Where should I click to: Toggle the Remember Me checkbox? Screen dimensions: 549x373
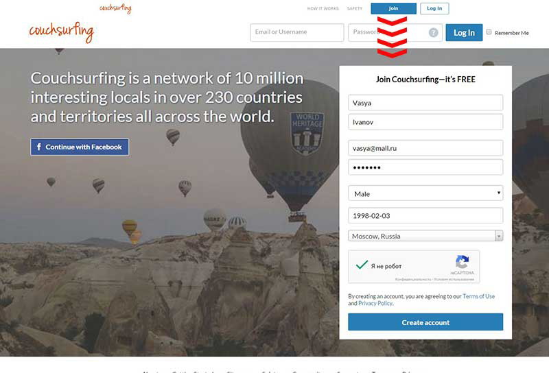[489, 32]
